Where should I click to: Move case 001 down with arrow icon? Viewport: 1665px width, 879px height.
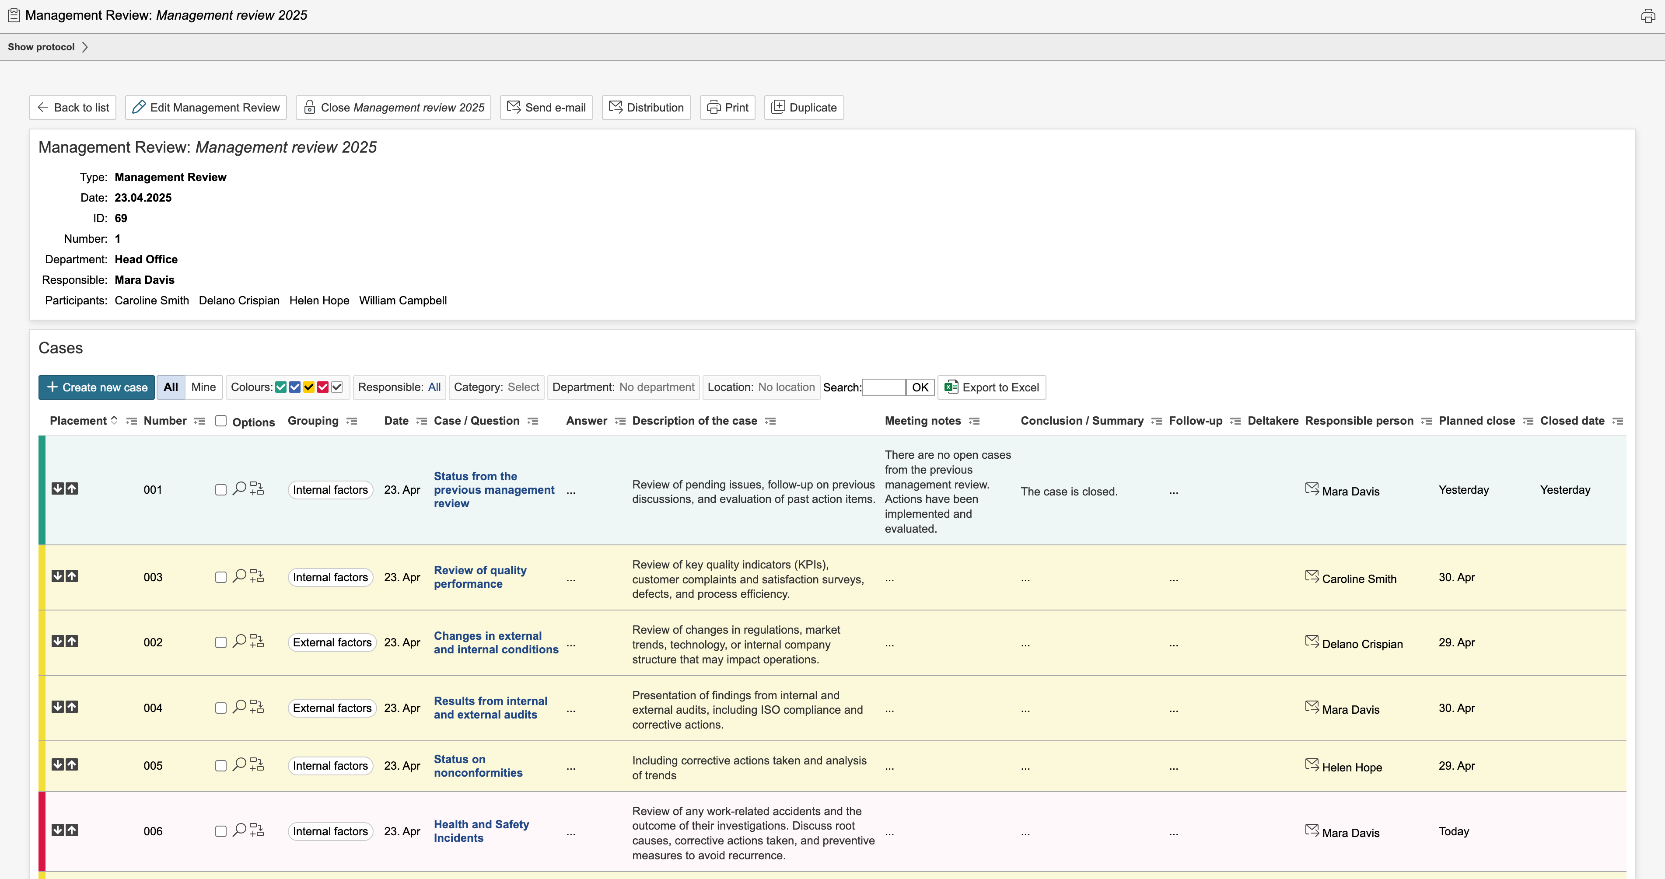[x=57, y=488]
